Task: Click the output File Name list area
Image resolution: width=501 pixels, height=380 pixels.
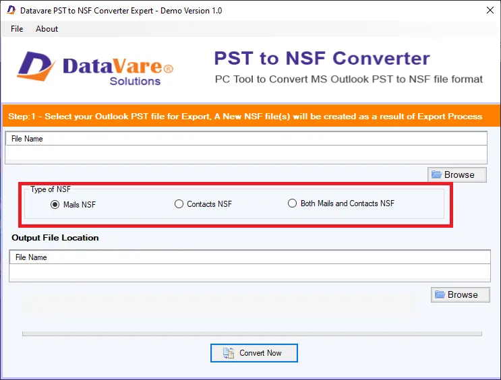Action: pyautogui.click(x=250, y=265)
